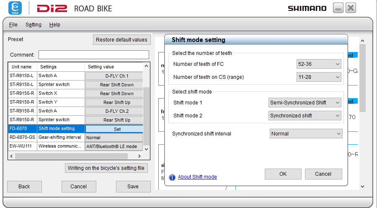377x208 pixels.
Task: Click D-FLY Ch.1 value for ST-R9150-L Switch A
Action: tap(114, 76)
